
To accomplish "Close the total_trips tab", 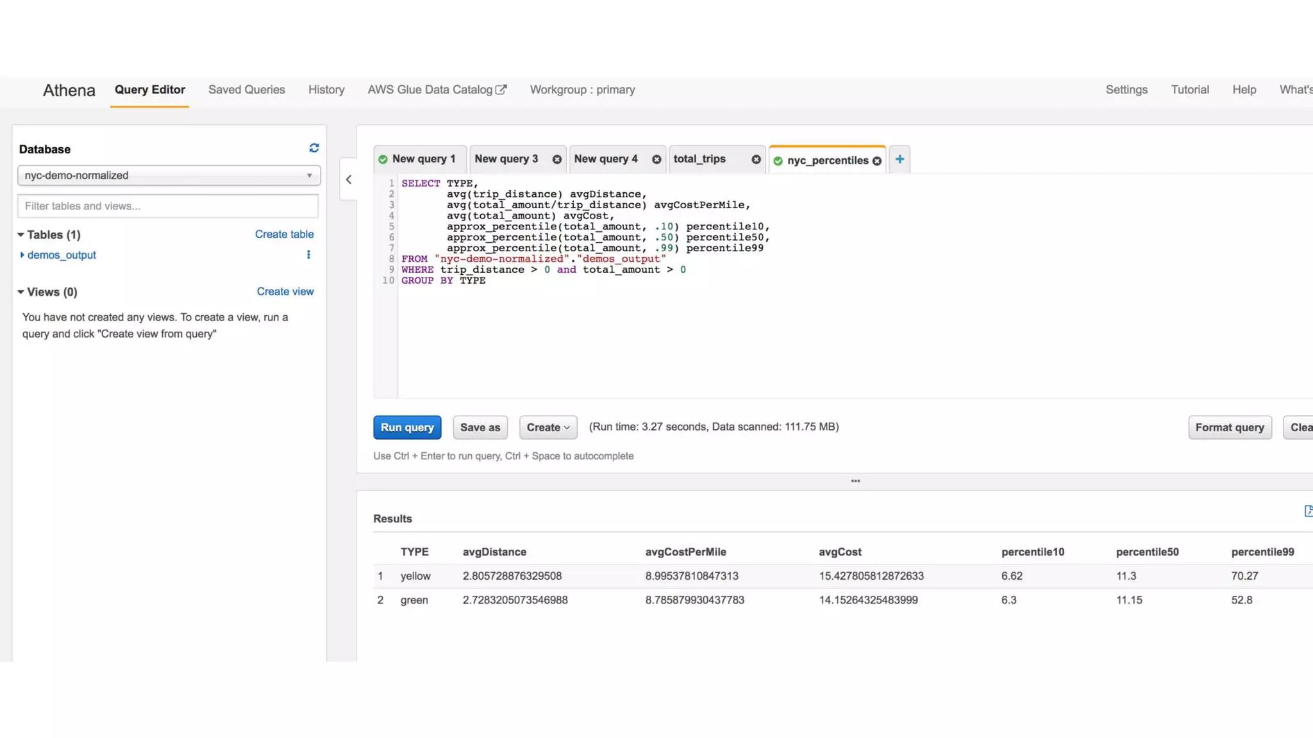I will pos(756,160).
